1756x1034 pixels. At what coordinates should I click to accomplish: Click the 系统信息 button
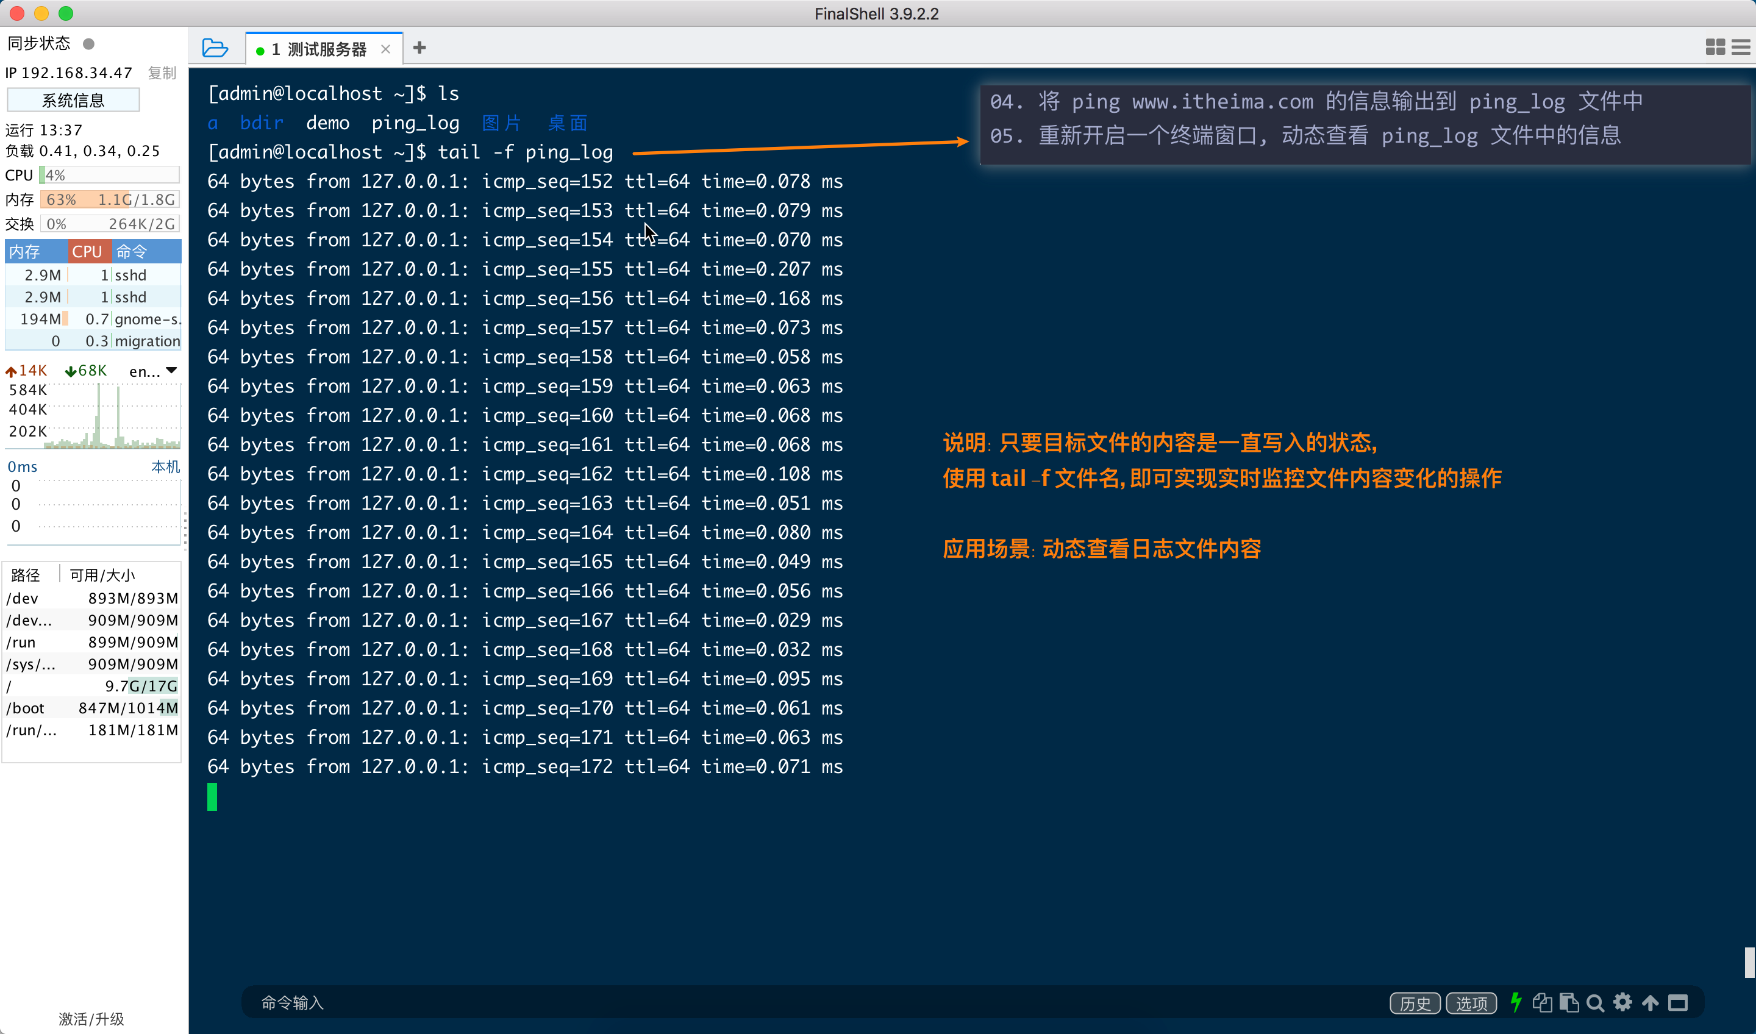[x=73, y=101]
